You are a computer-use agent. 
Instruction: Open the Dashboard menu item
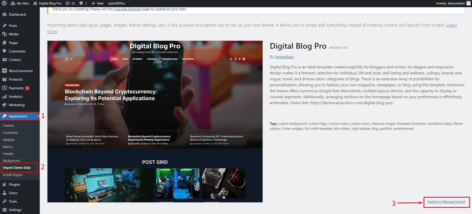click(x=17, y=14)
